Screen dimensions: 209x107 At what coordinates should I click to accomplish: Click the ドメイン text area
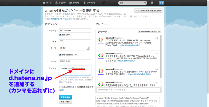pyautogui.click(x=75, y=71)
